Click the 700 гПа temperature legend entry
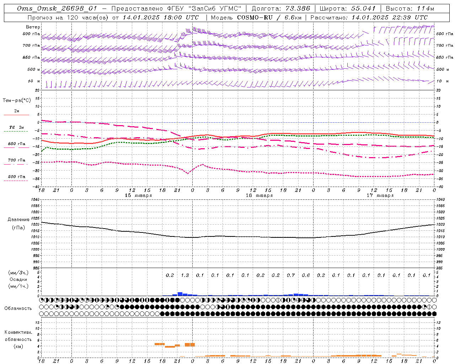The width and height of the screenshot is (455, 364). click(x=17, y=160)
